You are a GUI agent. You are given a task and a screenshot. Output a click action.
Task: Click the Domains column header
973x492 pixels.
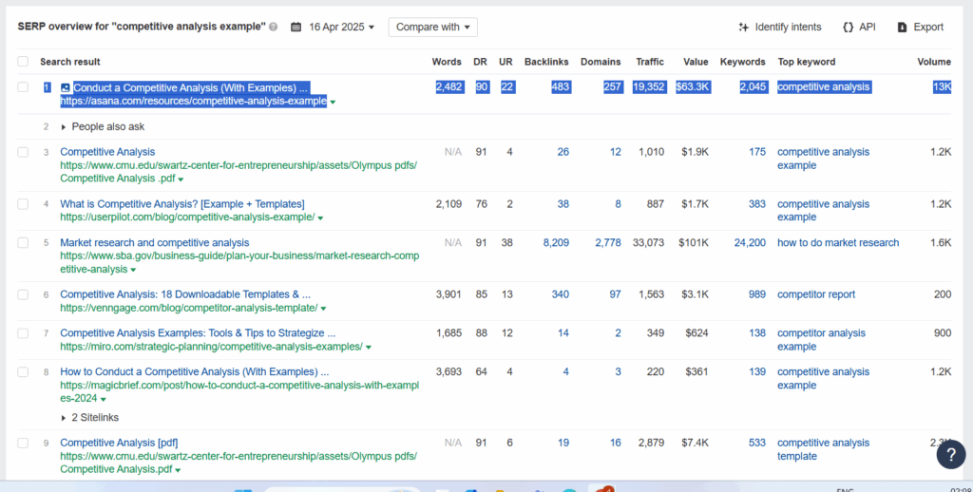coord(601,62)
